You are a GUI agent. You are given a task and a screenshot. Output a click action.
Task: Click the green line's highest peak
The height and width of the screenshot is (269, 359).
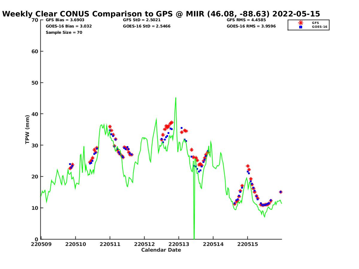(176, 98)
